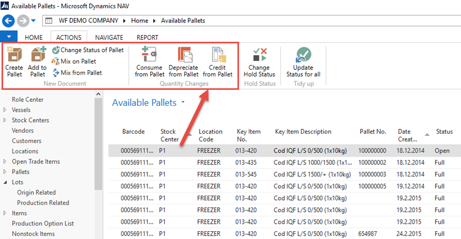Viewport: 461px width, 239px height.
Task: Expand the Vessels tree node
Action: pos(5,110)
